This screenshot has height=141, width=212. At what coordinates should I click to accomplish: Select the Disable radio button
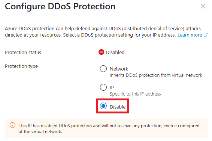click(x=103, y=106)
